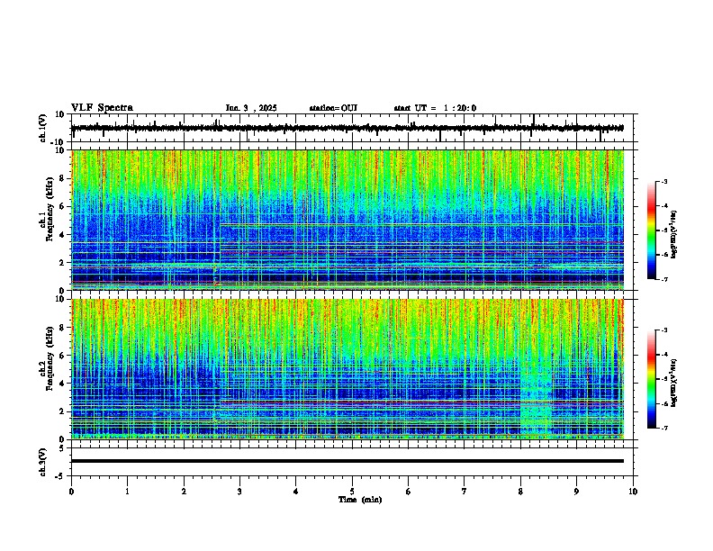Click the ch.1 voltage waveform trace
Viewport: 713px width, 551px height.
347,128
